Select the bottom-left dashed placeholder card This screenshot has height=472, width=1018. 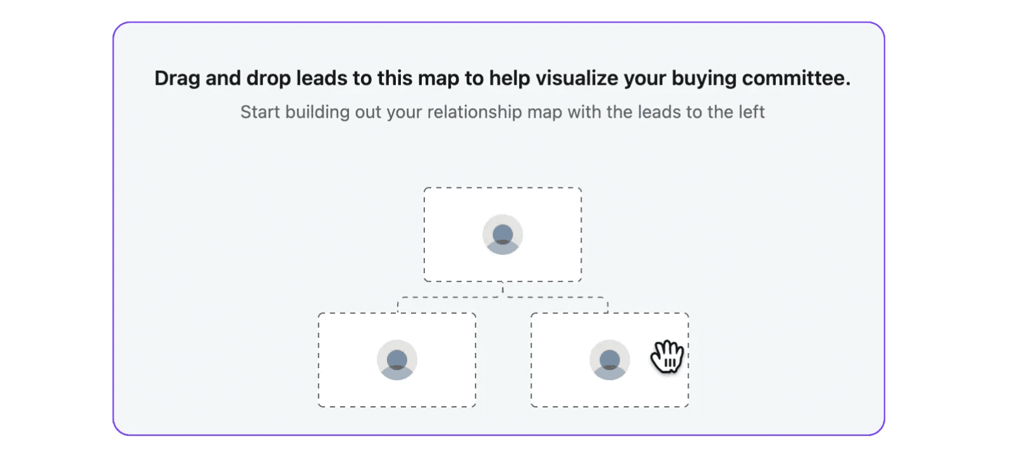(x=397, y=360)
